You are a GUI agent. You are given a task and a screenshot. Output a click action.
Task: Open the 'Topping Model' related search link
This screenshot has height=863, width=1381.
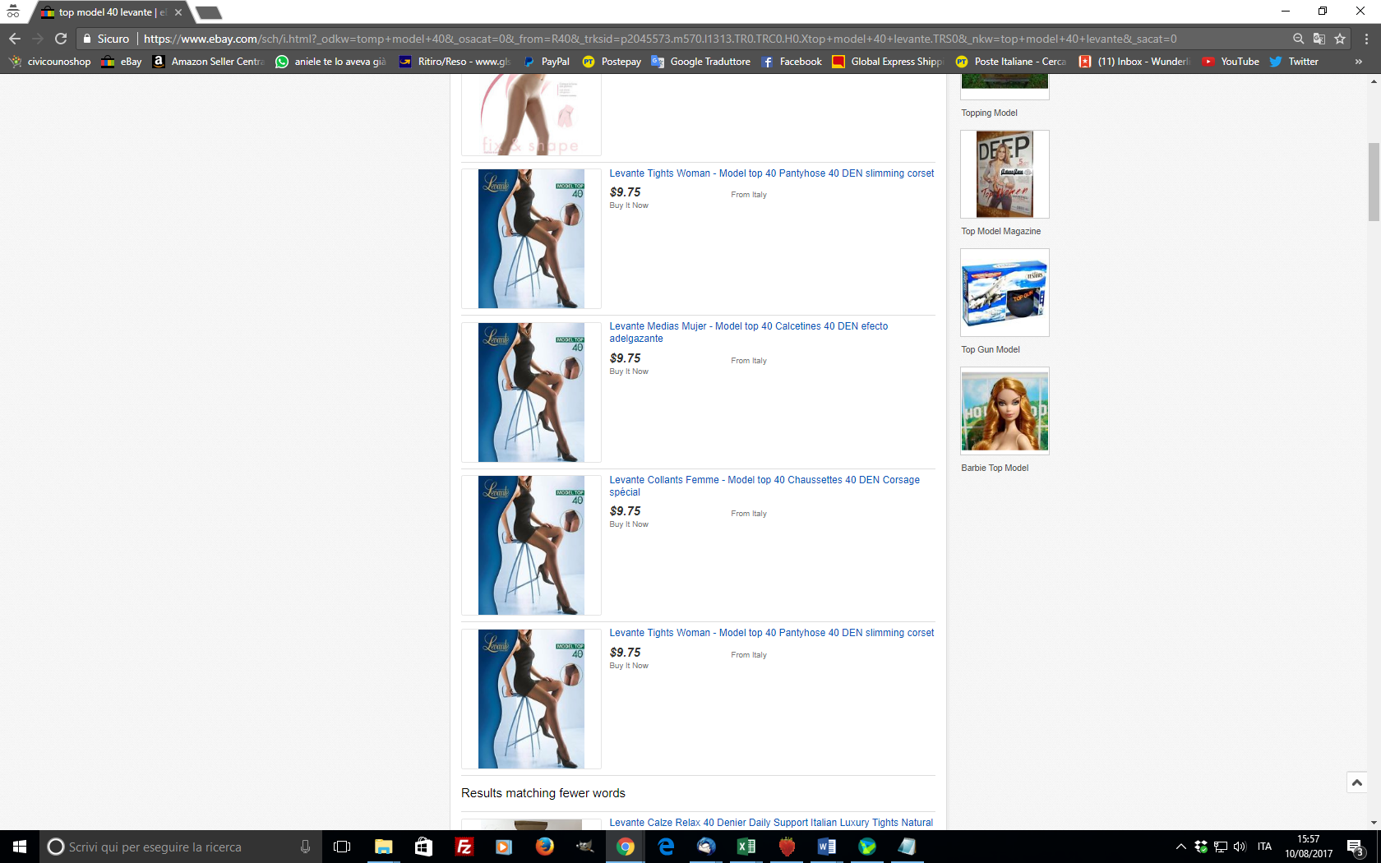click(x=989, y=113)
